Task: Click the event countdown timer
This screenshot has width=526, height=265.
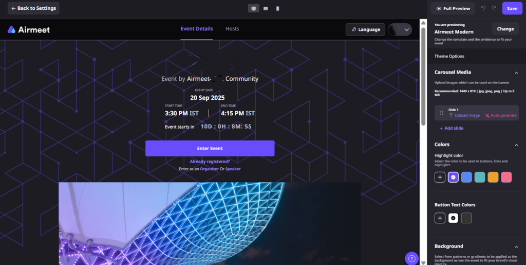Action: coord(226,127)
